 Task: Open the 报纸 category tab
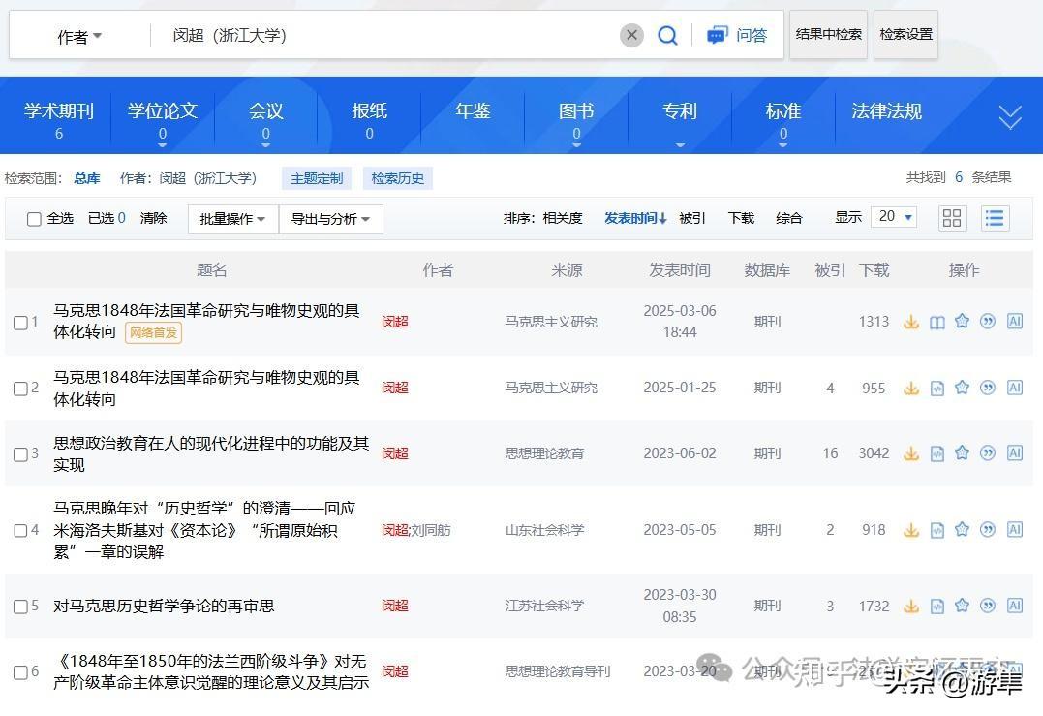click(369, 117)
